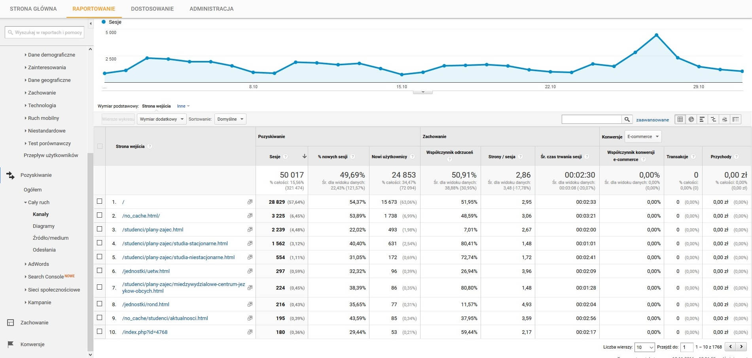Open zaawansowane filter link

click(x=653, y=119)
